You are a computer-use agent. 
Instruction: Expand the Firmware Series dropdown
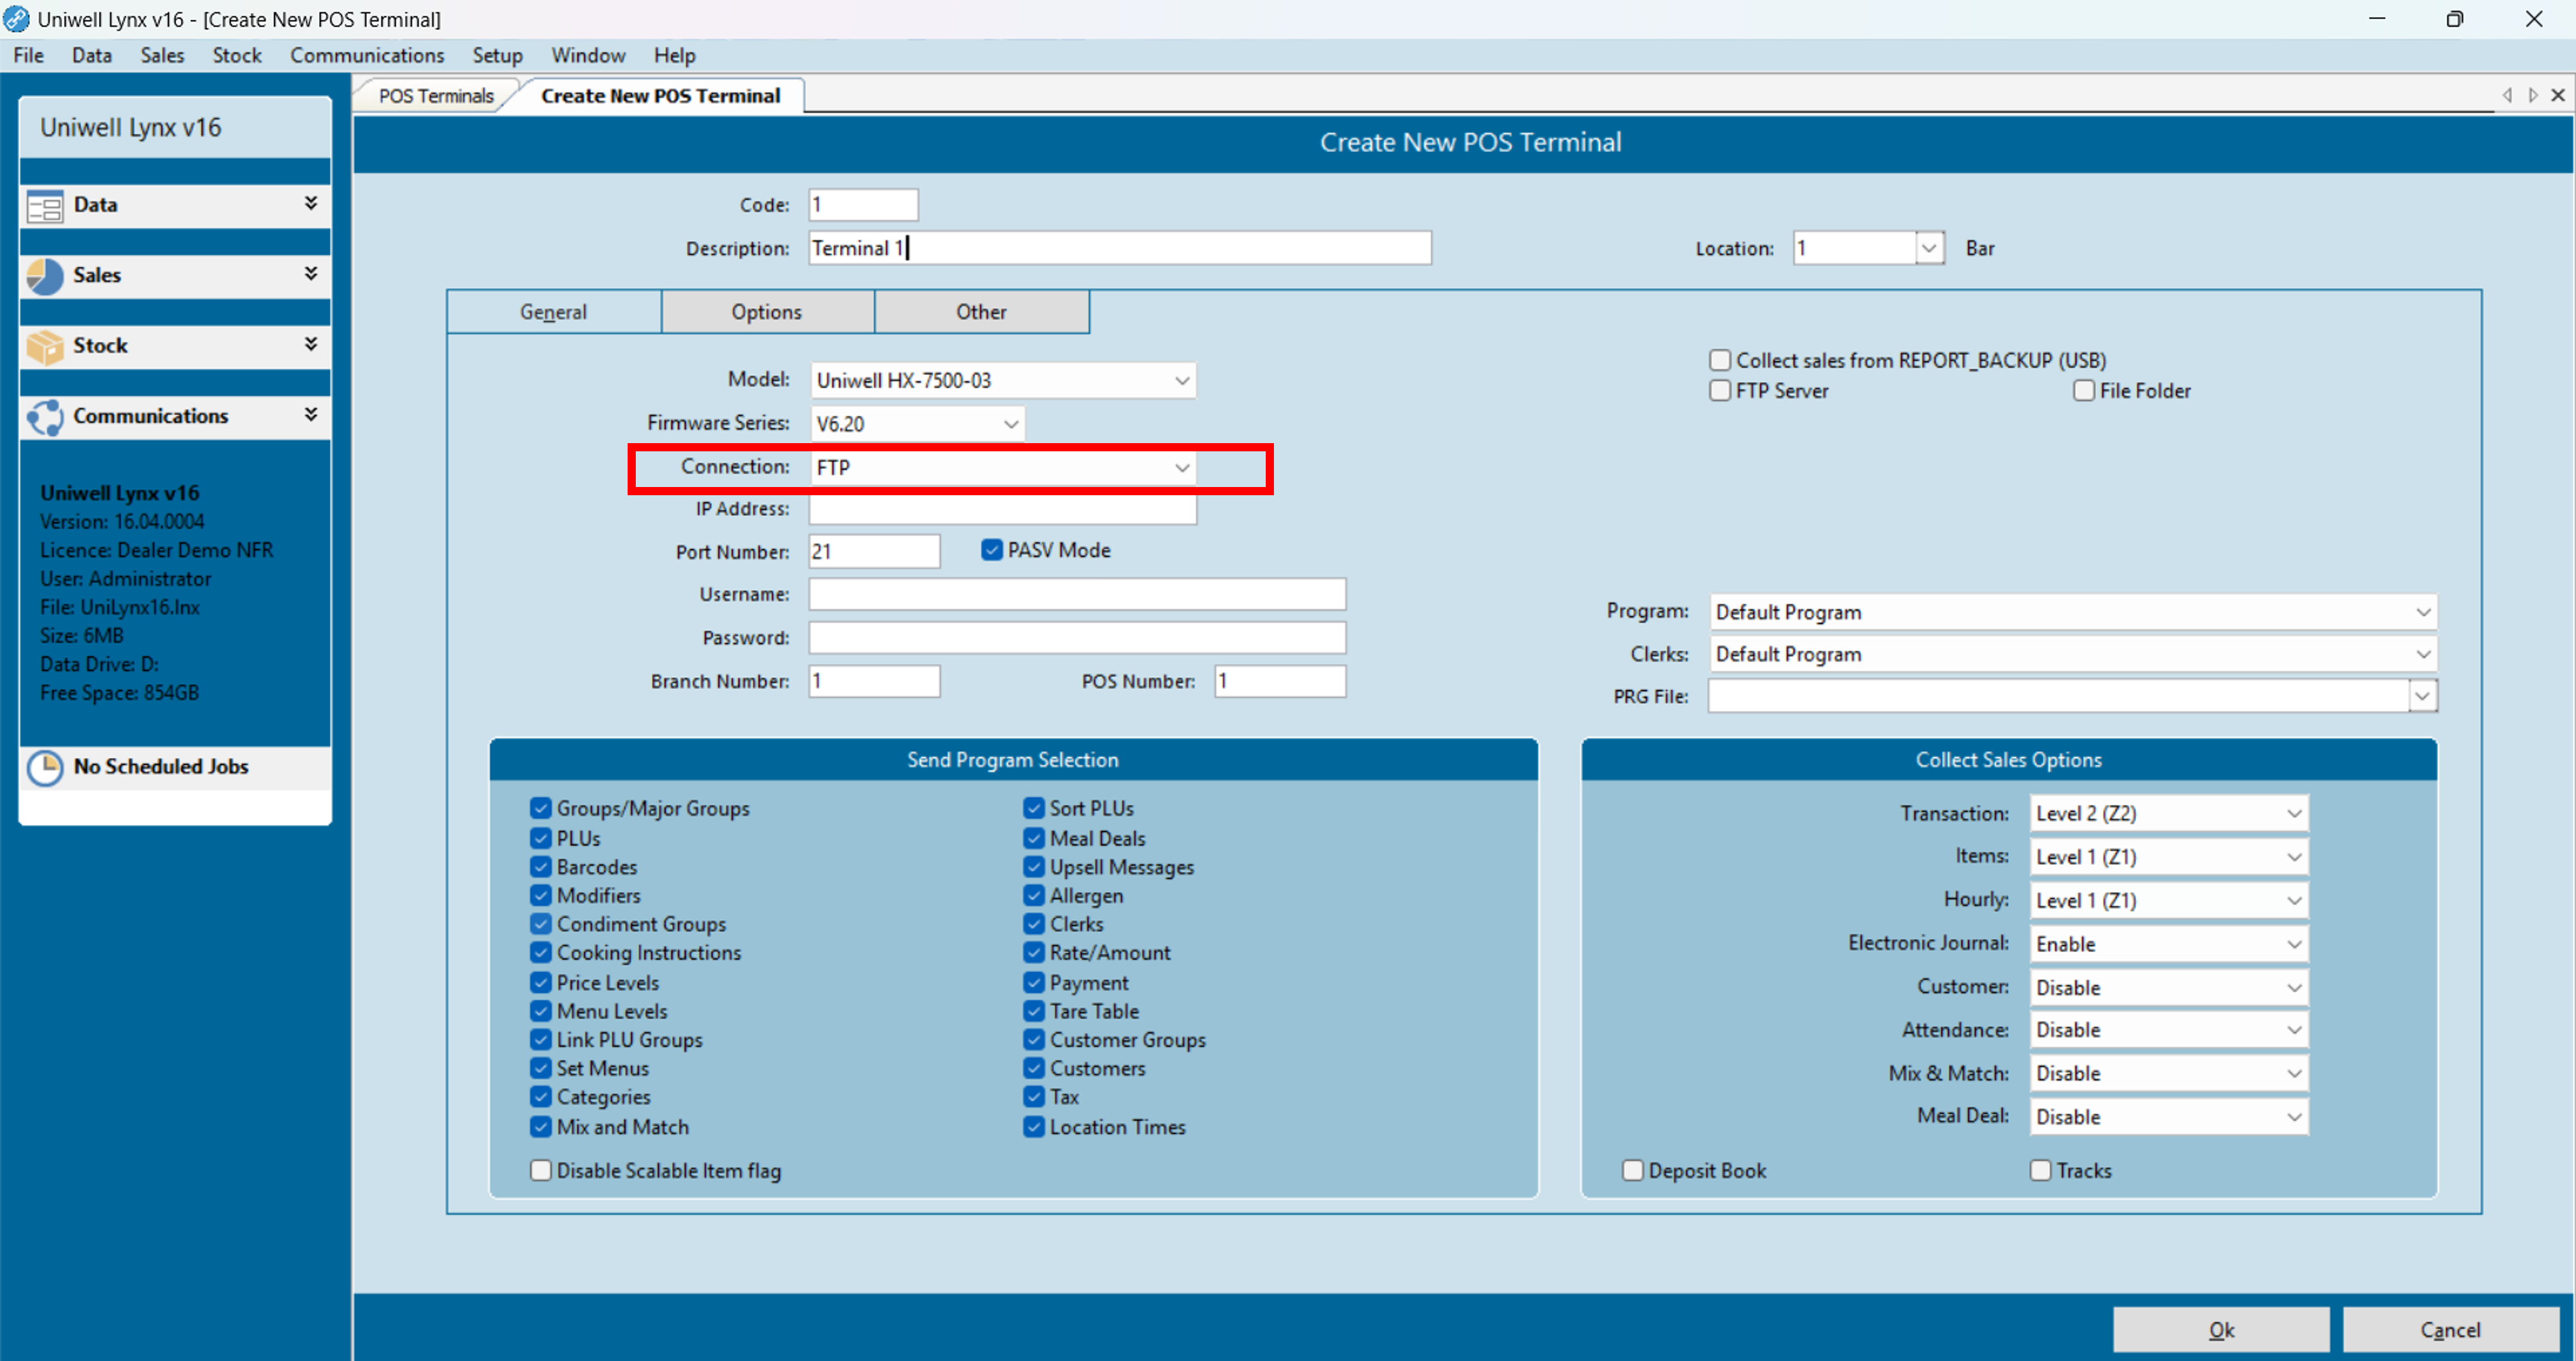pyautogui.click(x=1010, y=424)
